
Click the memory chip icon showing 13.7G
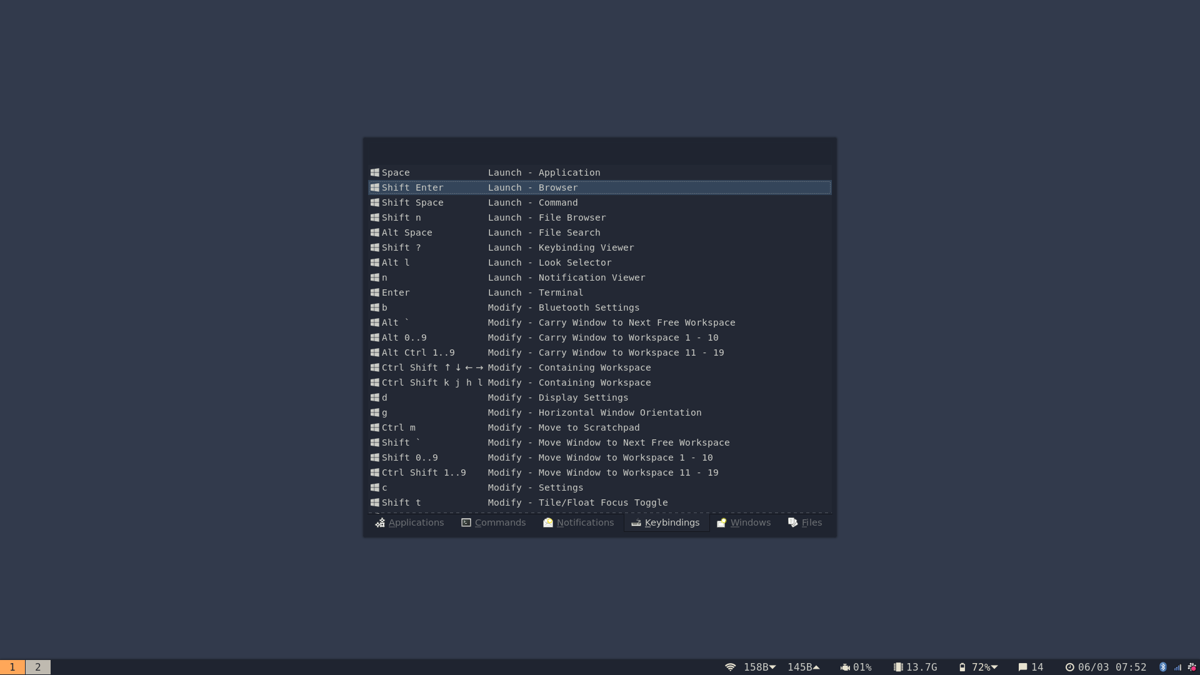click(899, 667)
